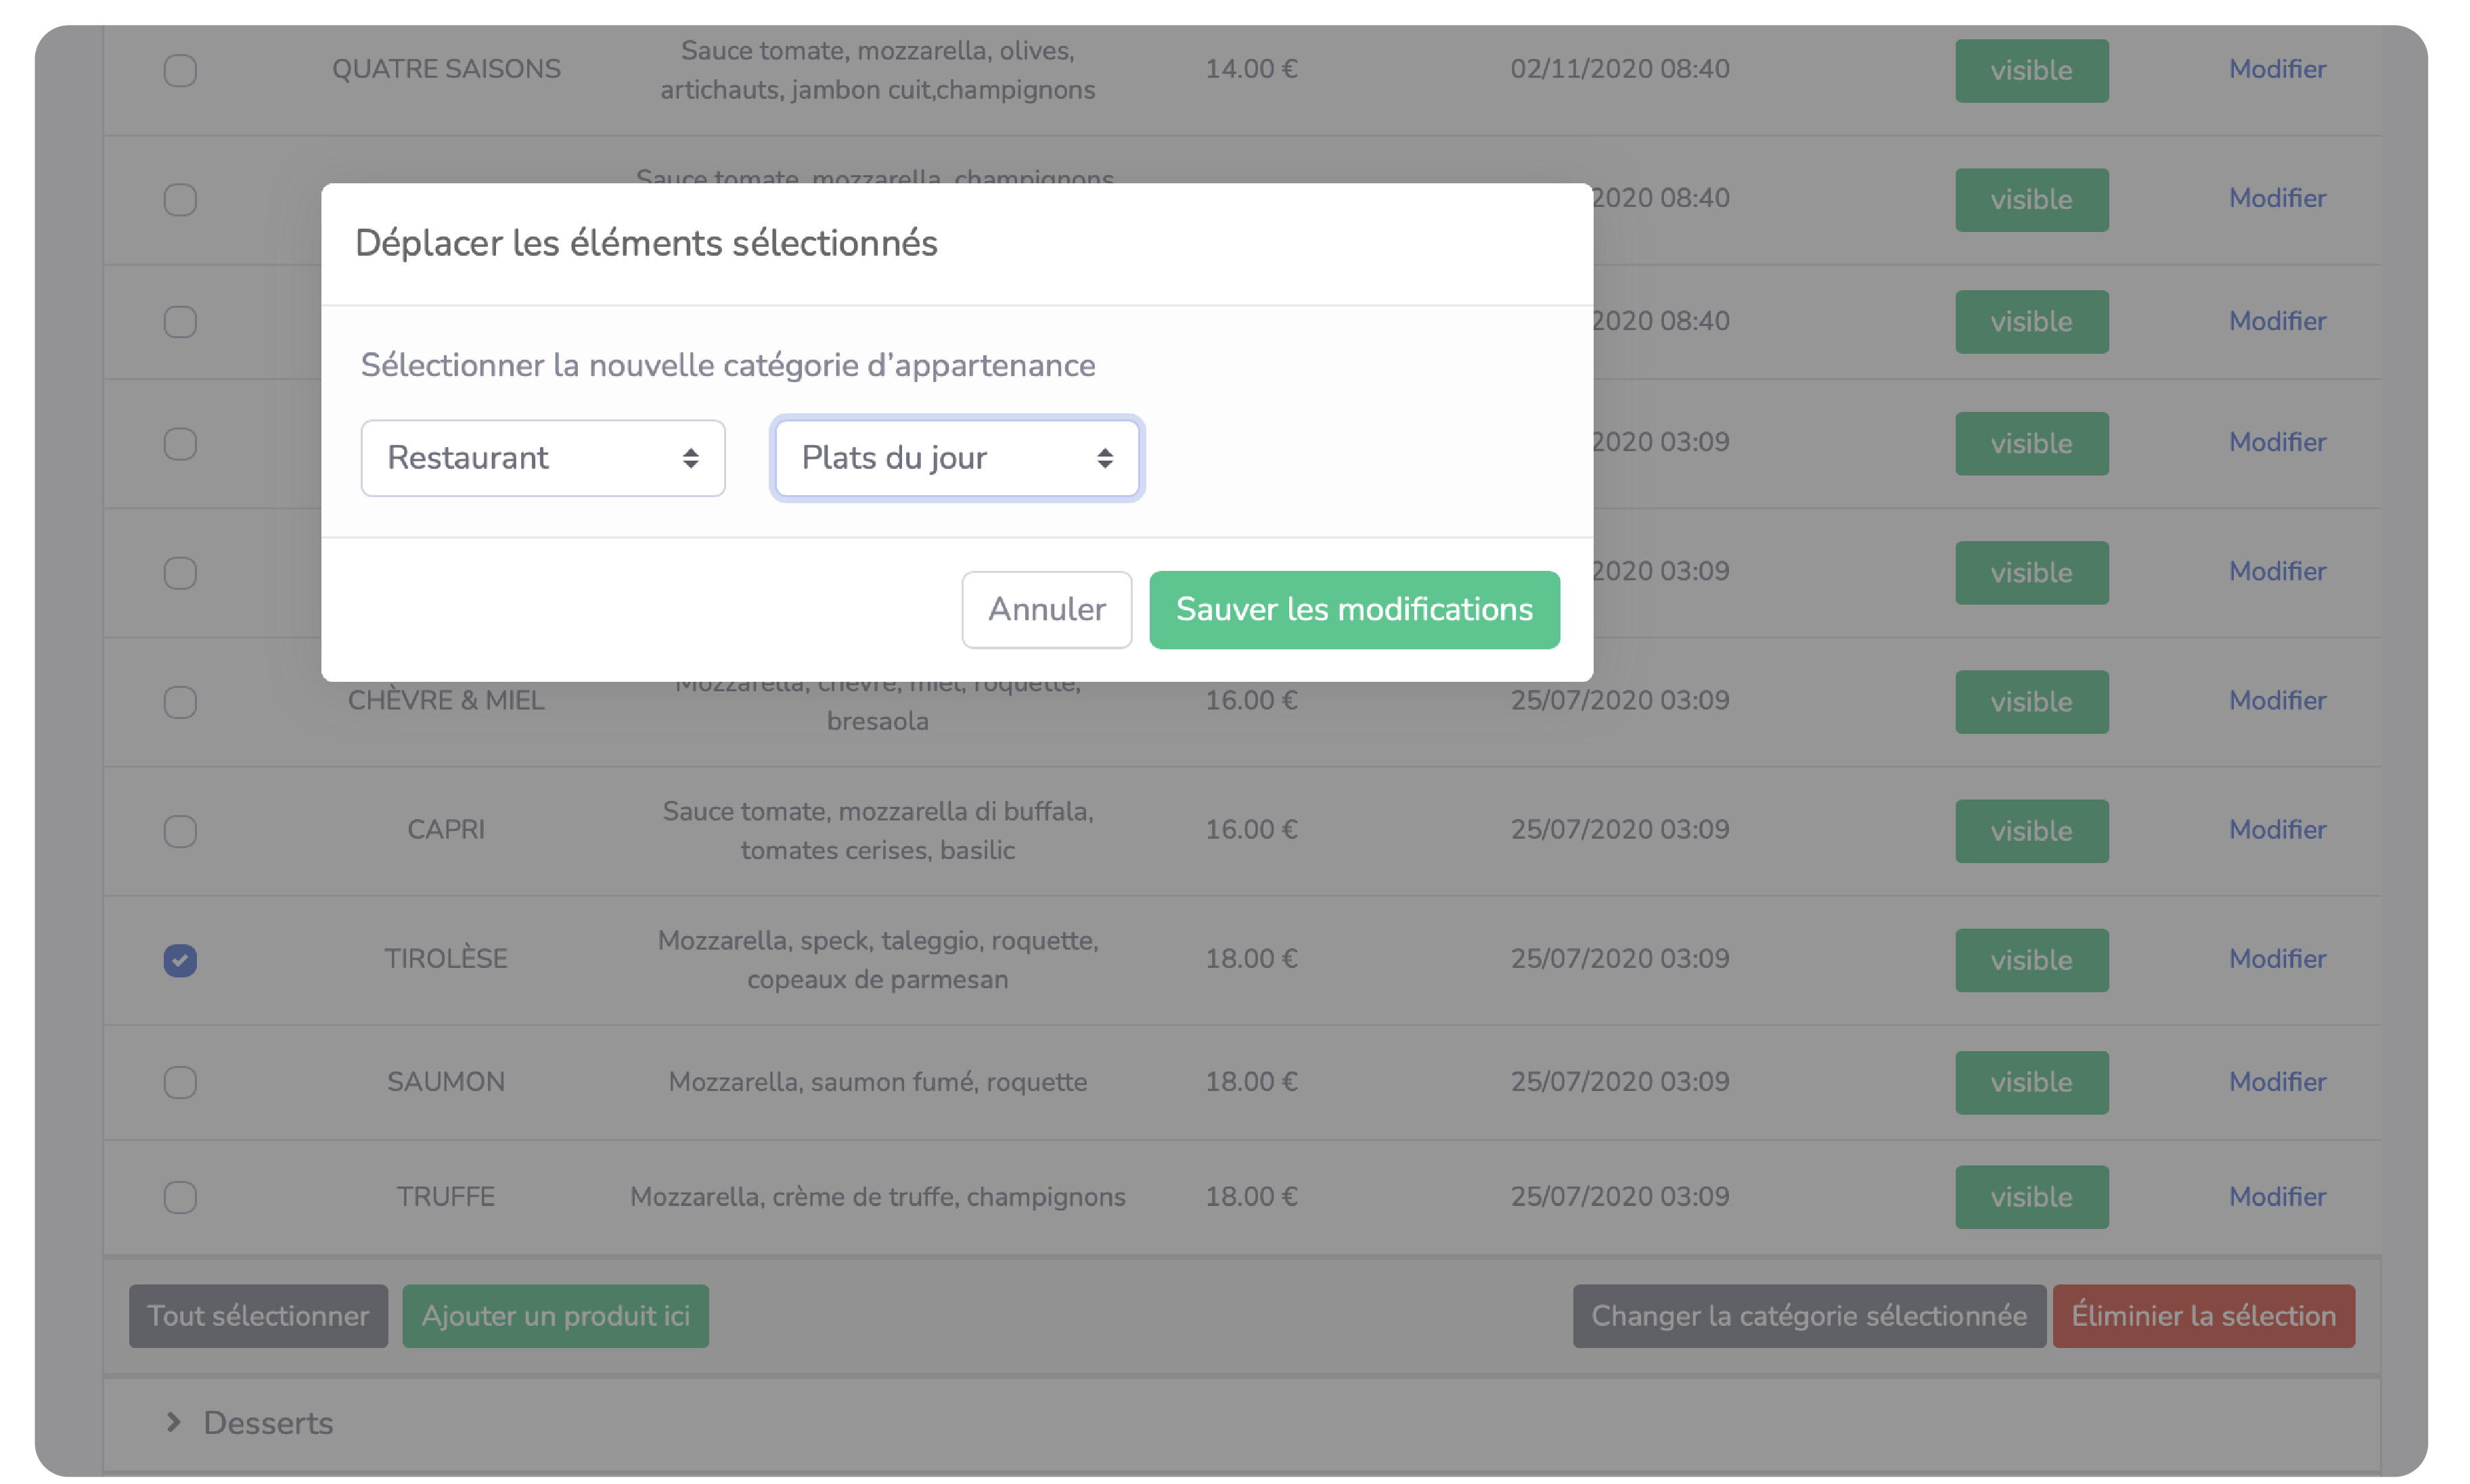Check the CAPRI row checkbox

pyautogui.click(x=180, y=831)
